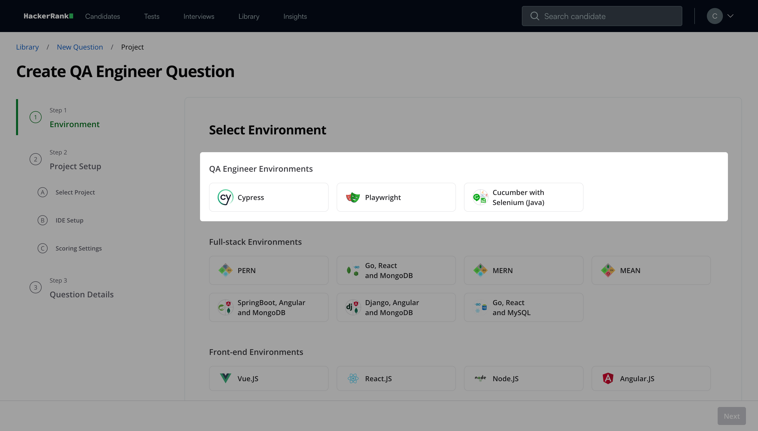Open the Candidates menu
The width and height of the screenshot is (758, 431).
click(x=103, y=16)
